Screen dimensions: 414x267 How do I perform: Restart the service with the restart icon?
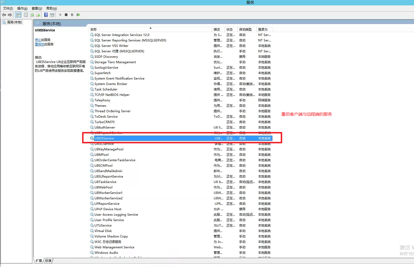pos(78,15)
